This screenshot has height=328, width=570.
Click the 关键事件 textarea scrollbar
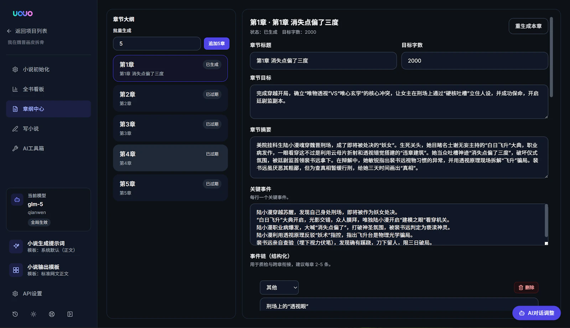(x=546, y=221)
